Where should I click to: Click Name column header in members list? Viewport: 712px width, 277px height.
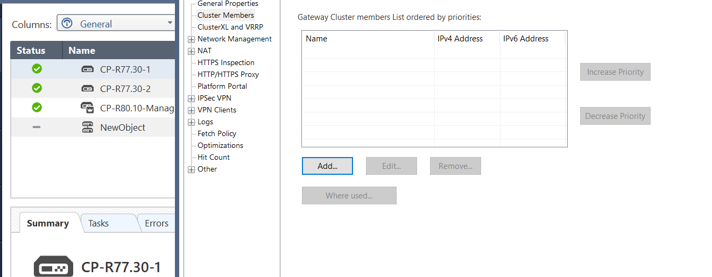(368, 39)
